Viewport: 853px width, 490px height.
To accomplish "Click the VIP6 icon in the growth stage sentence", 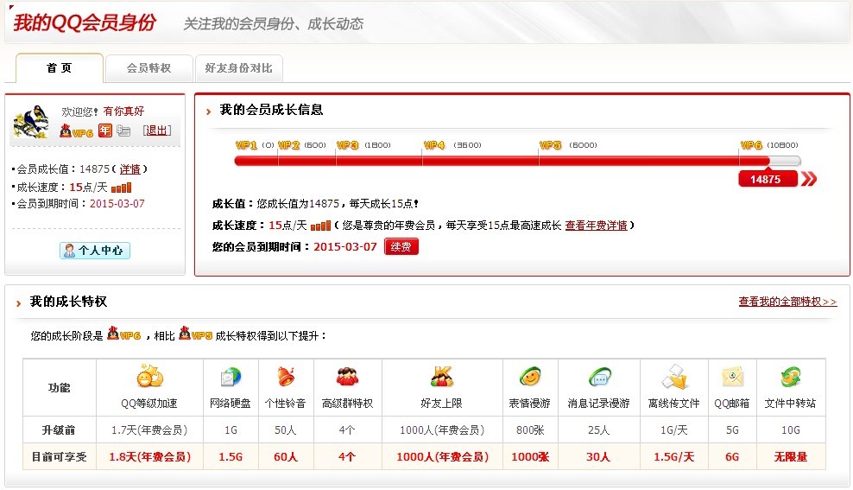I will [x=124, y=334].
